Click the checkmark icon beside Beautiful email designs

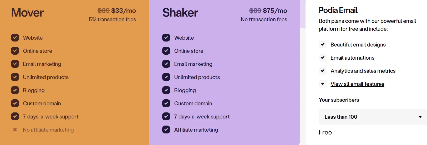pyautogui.click(x=323, y=44)
